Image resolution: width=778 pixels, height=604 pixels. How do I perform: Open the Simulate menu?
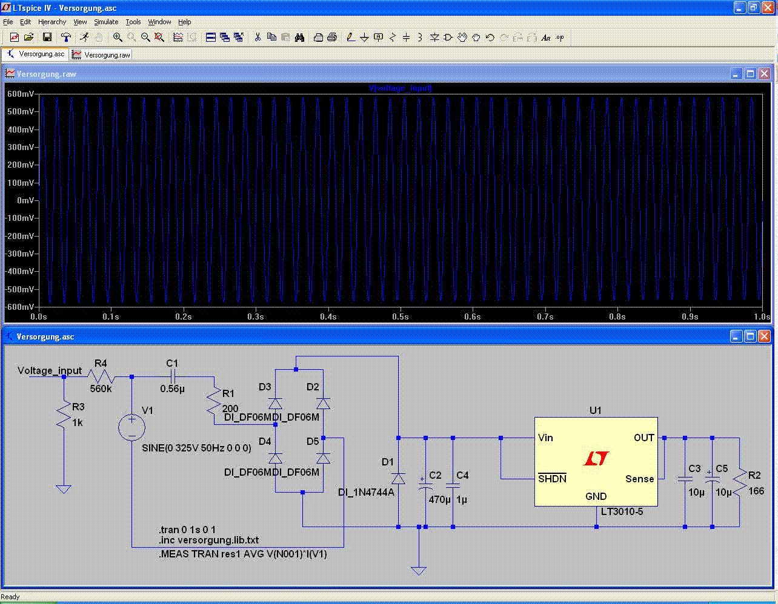pos(106,22)
